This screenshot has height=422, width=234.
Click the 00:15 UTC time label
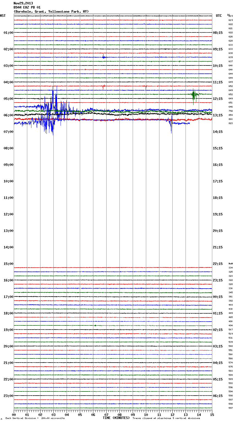(x=218, y=297)
